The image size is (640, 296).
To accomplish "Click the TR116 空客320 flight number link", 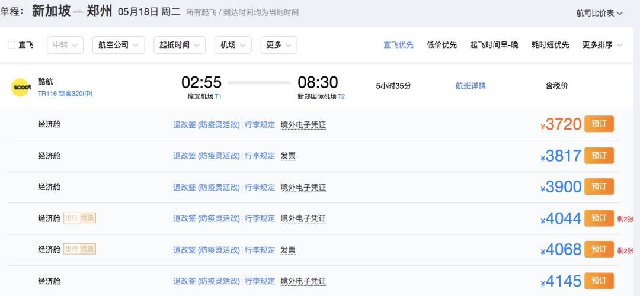I will pos(65,94).
